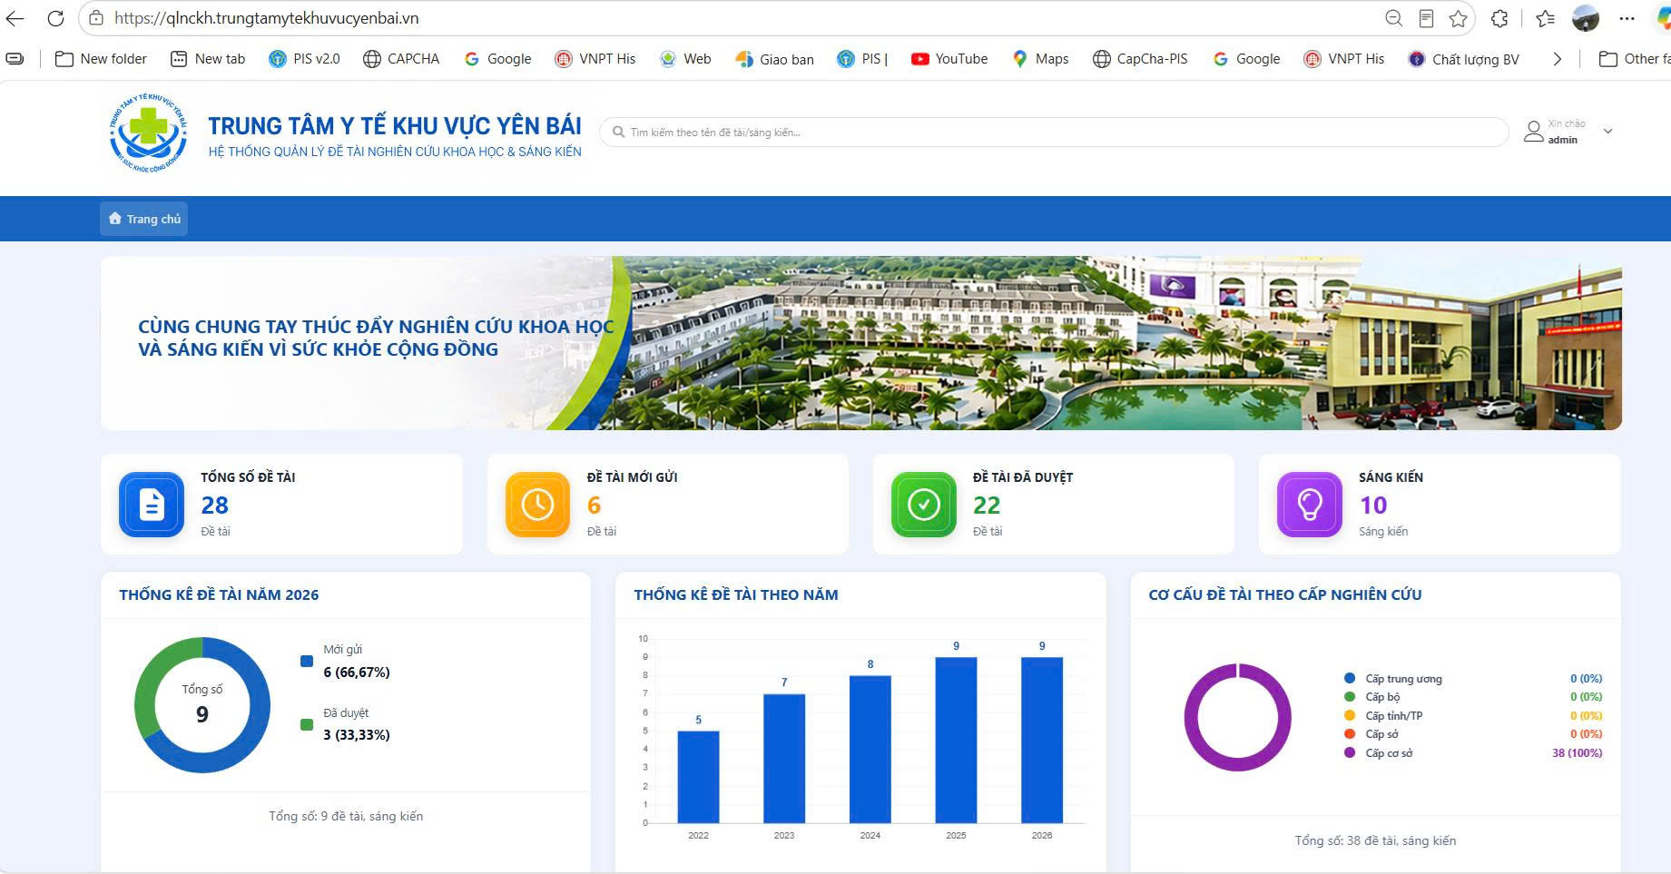Viewport: 1671px width, 874px height.
Task: Add this page to favorites with the star
Action: point(1459,18)
